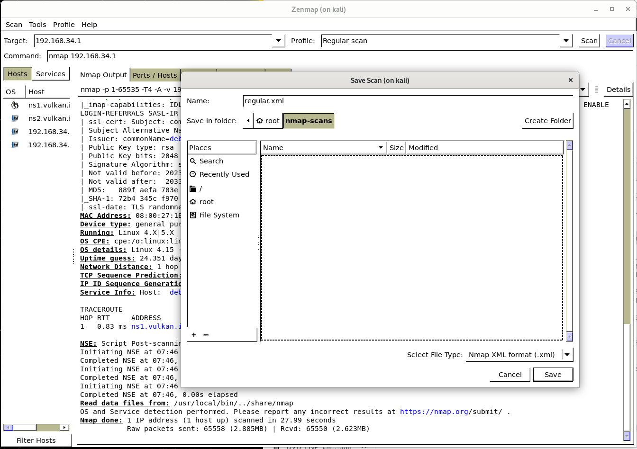
Task: Open the Select File Type dropdown
Action: [x=567, y=355]
